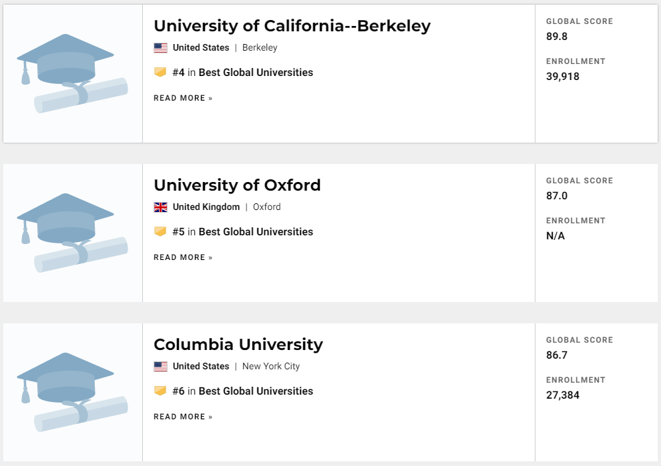The image size is (661, 466).
Task: Click Read More under Berkeley
Action: (183, 98)
